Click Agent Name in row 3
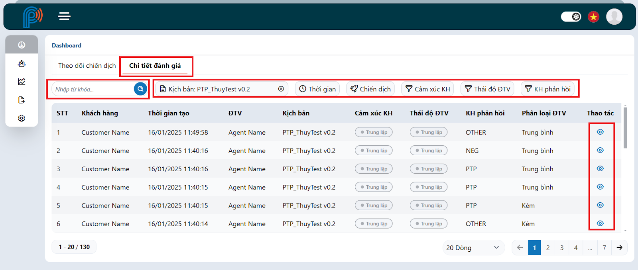This screenshot has width=638, height=270. tap(247, 169)
